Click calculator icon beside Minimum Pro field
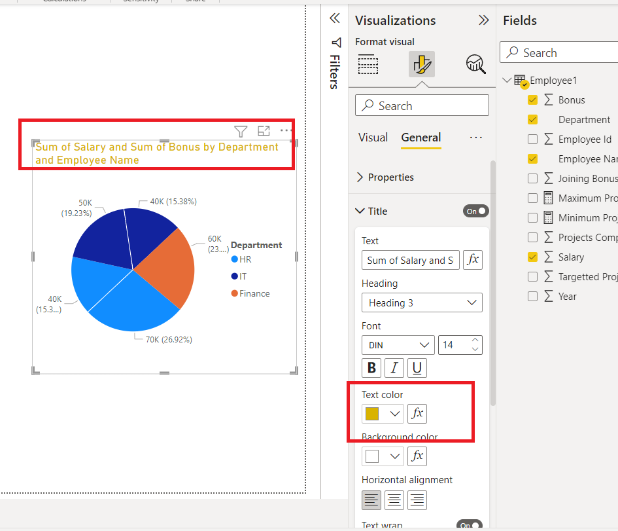This screenshot has width=618, height=531. point(548,218)
